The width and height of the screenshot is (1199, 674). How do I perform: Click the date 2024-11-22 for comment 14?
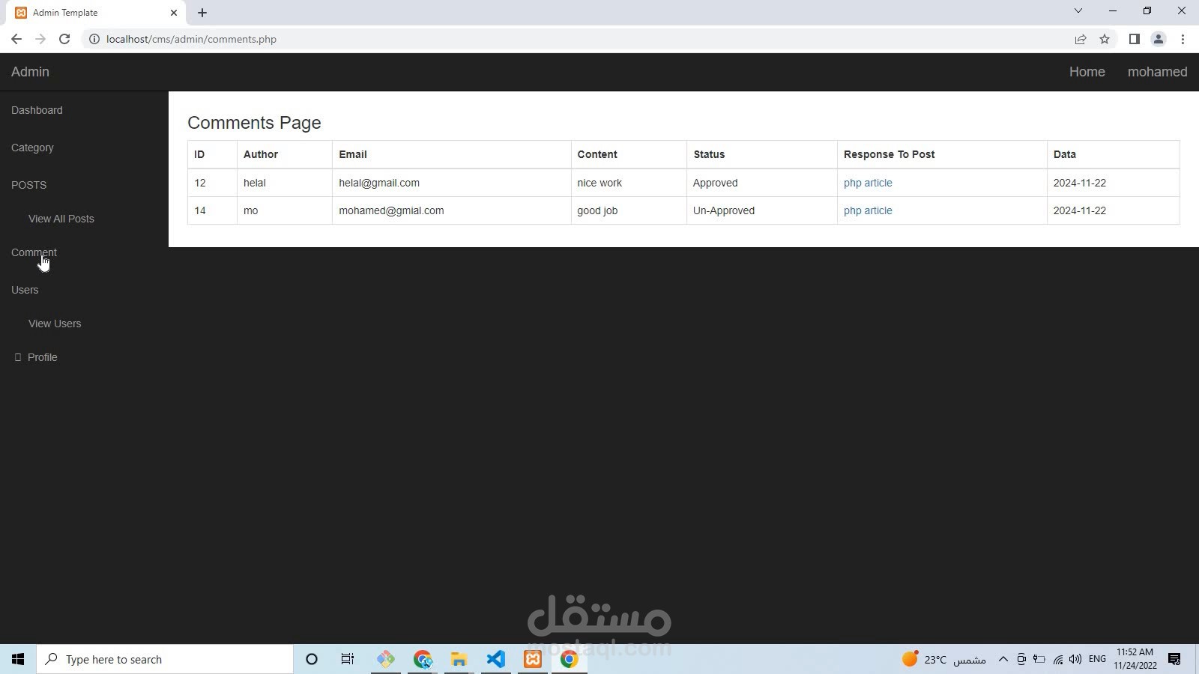click(x=1080, y=210)
